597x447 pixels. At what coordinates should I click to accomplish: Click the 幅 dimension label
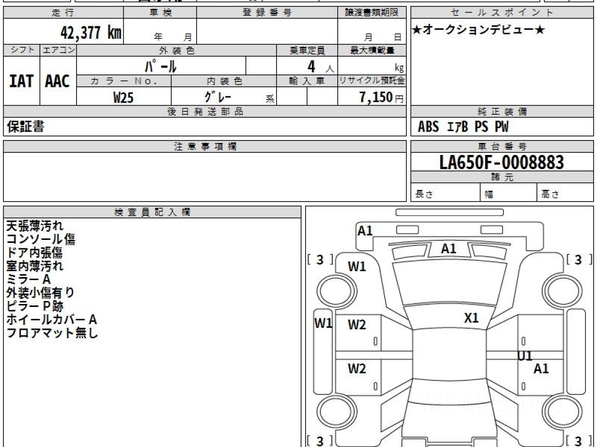[x=489, y=195]
